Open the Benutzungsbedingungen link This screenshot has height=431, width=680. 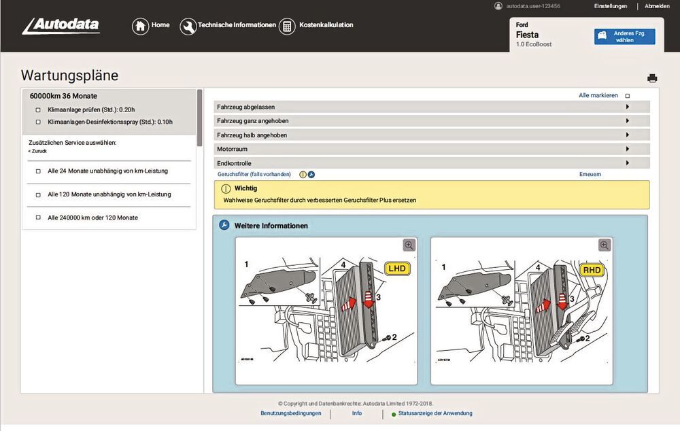coord(290,413)
